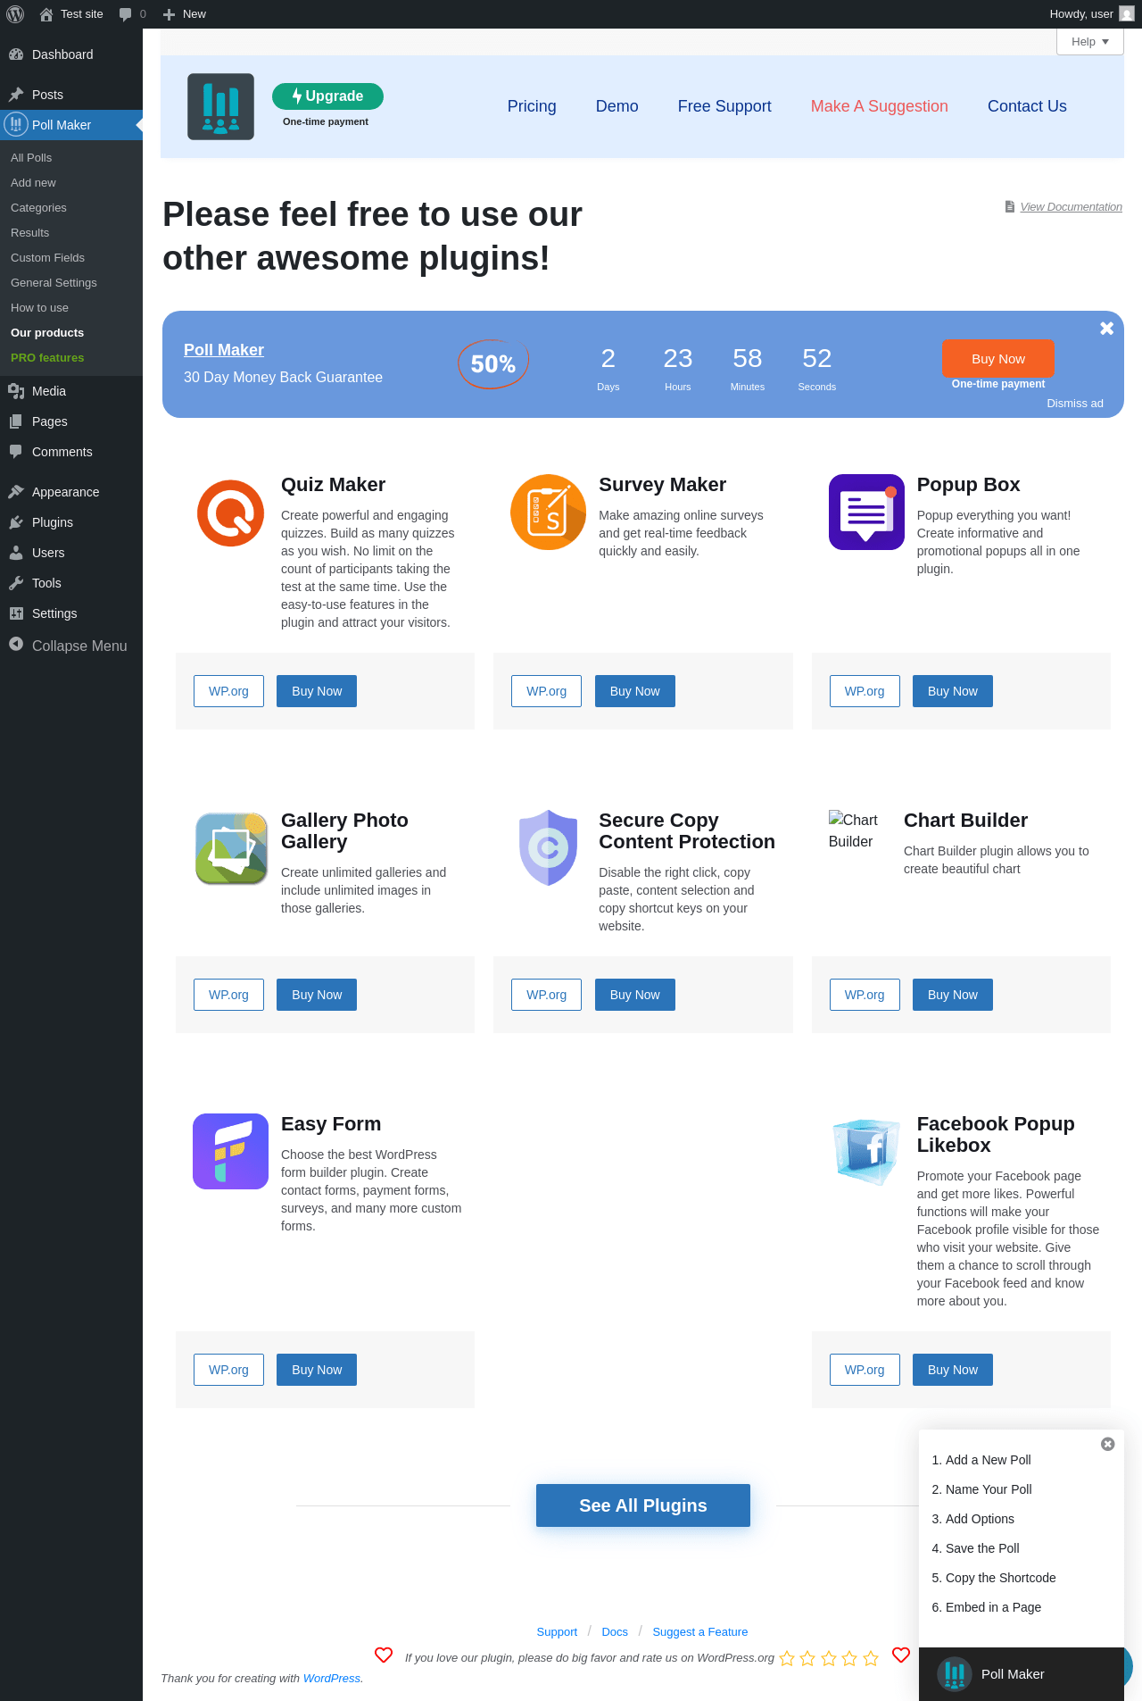The width and height of the screenshot is (1142, 1701).
Task: Open the Support link in the footer
Action: point(557,1632)
